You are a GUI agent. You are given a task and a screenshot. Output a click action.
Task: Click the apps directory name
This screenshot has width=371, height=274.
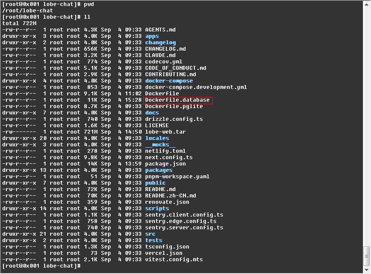[152, 36]
